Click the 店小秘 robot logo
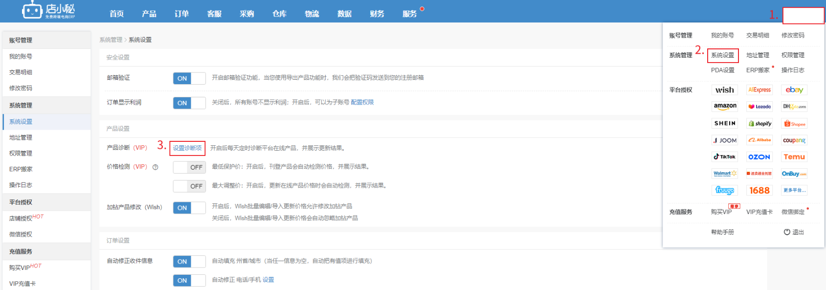The width and height of the screenshot is (826, 290). coord(32,10)
